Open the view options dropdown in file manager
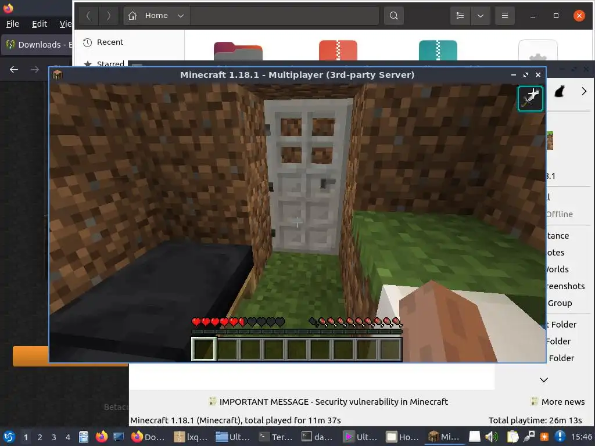The image size is (595, 446). coord(481,16)
